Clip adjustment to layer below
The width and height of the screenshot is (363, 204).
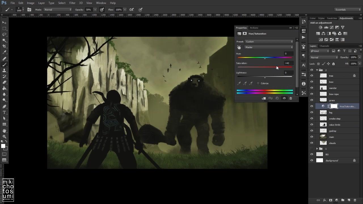point(264,98)
